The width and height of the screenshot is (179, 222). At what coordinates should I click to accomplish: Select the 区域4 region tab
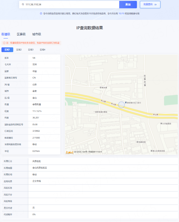point(43,50)
